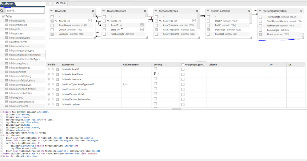Click hamburger menu icon of tsysIPLocations table
Viewport: 307px width, 161px height.
pos(208,11)
